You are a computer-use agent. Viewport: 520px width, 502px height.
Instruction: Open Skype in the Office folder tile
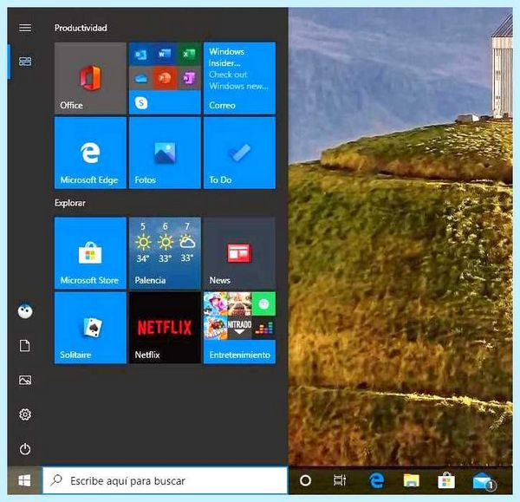(x=141, y=103)
